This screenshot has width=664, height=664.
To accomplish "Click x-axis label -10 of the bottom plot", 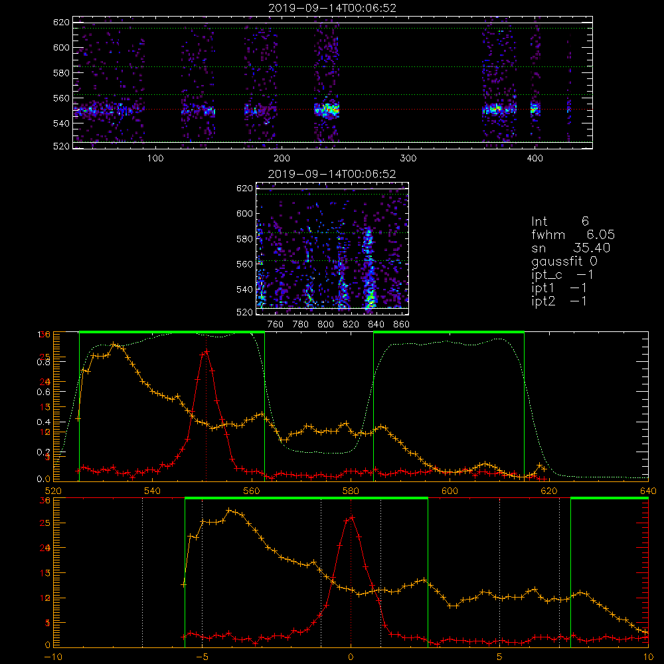I will 53,657.
